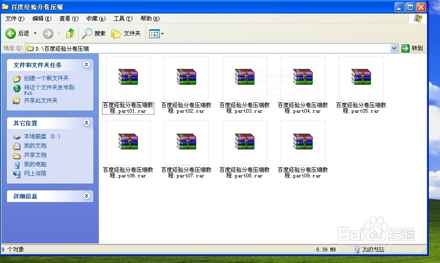Go up one folder level

click(x=70, y=34)
